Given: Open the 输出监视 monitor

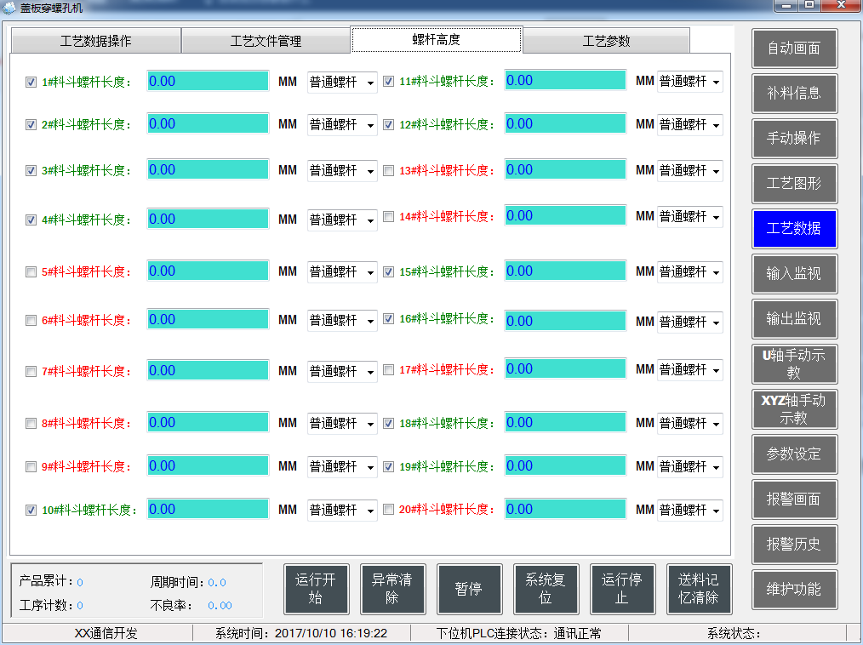Looking at the screenshot, I should pyautogui.click(x=794, y=318).
